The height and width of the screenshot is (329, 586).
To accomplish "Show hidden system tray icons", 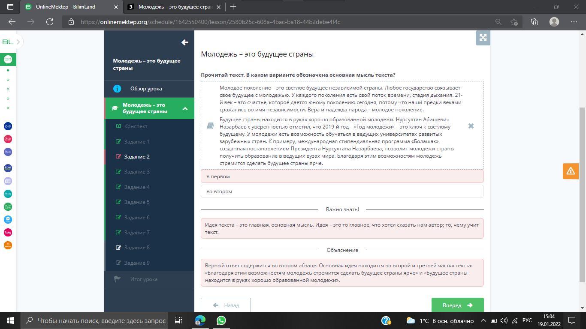I will pyautogui.click(x=483, y=320).
